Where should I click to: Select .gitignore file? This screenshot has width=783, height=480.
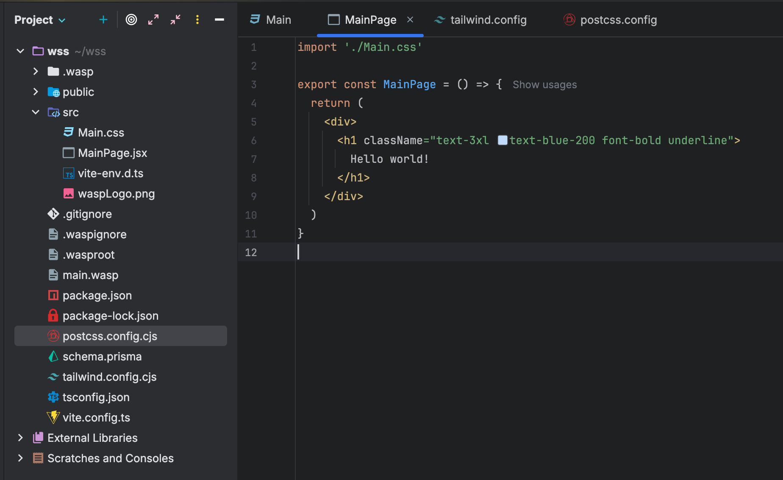pyautogui.click(x=87, y=214)
